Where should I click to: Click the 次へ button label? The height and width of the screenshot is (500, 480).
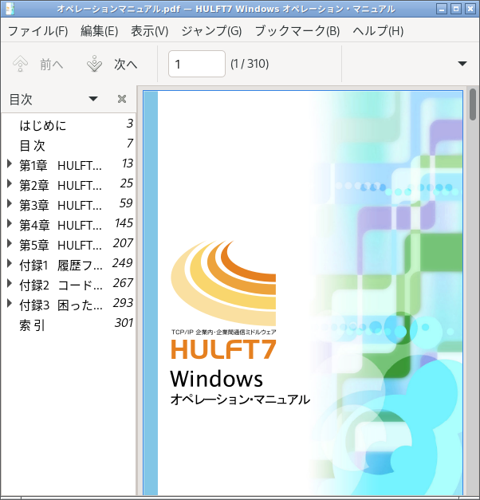coord(126,65)
